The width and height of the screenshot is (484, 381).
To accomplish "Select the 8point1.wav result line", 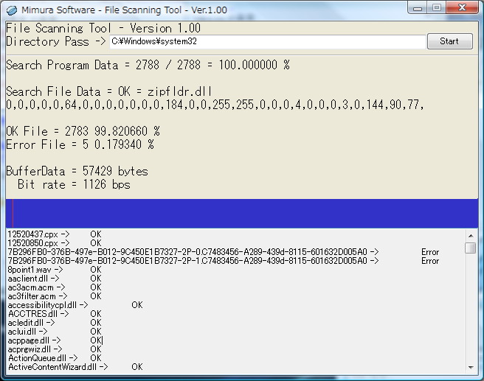I will click(x=55, y=270).
